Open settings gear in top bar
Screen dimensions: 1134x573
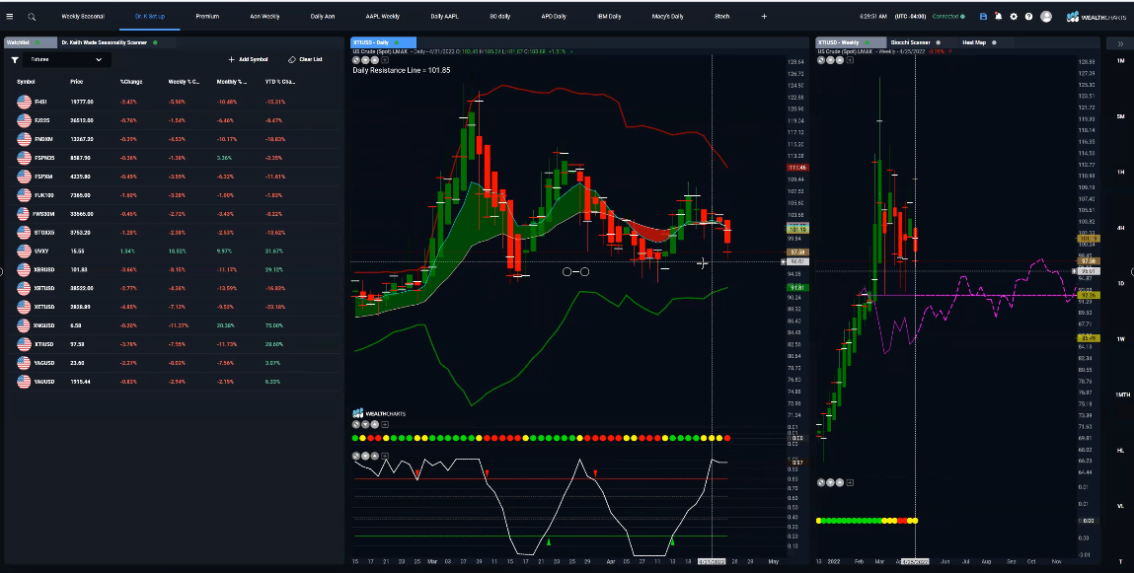click(1014, 16)
